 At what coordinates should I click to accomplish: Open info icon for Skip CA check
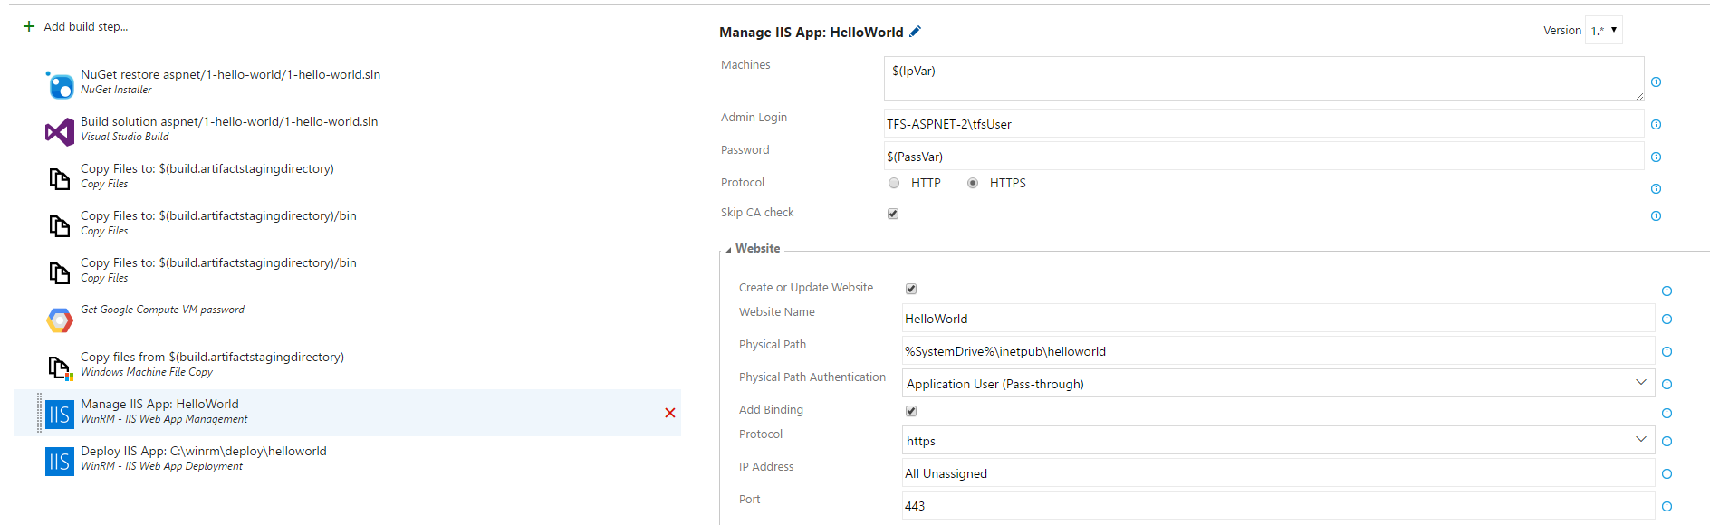(1657, 216)
